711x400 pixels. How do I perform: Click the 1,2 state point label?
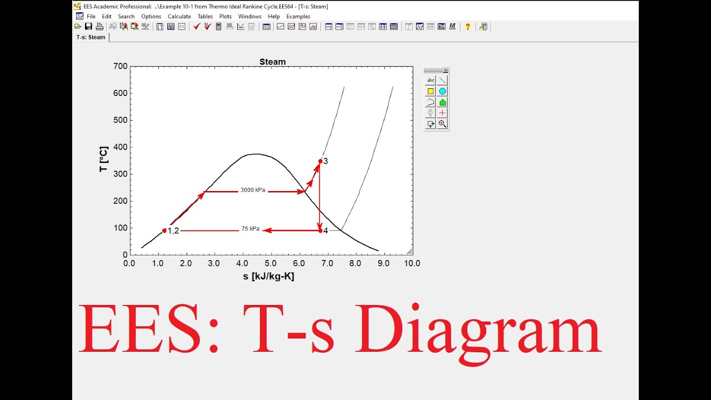coord(173,231)
